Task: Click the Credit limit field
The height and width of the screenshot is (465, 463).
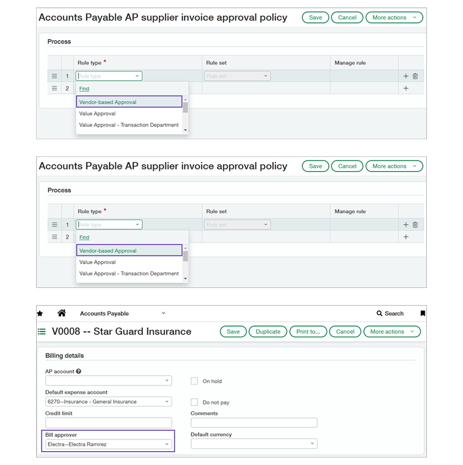Action: click(x=108, y=423)
